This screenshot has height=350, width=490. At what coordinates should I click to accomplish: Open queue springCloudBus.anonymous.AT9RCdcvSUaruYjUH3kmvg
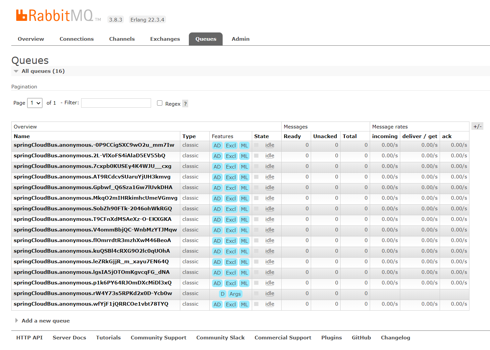point(92,177)
